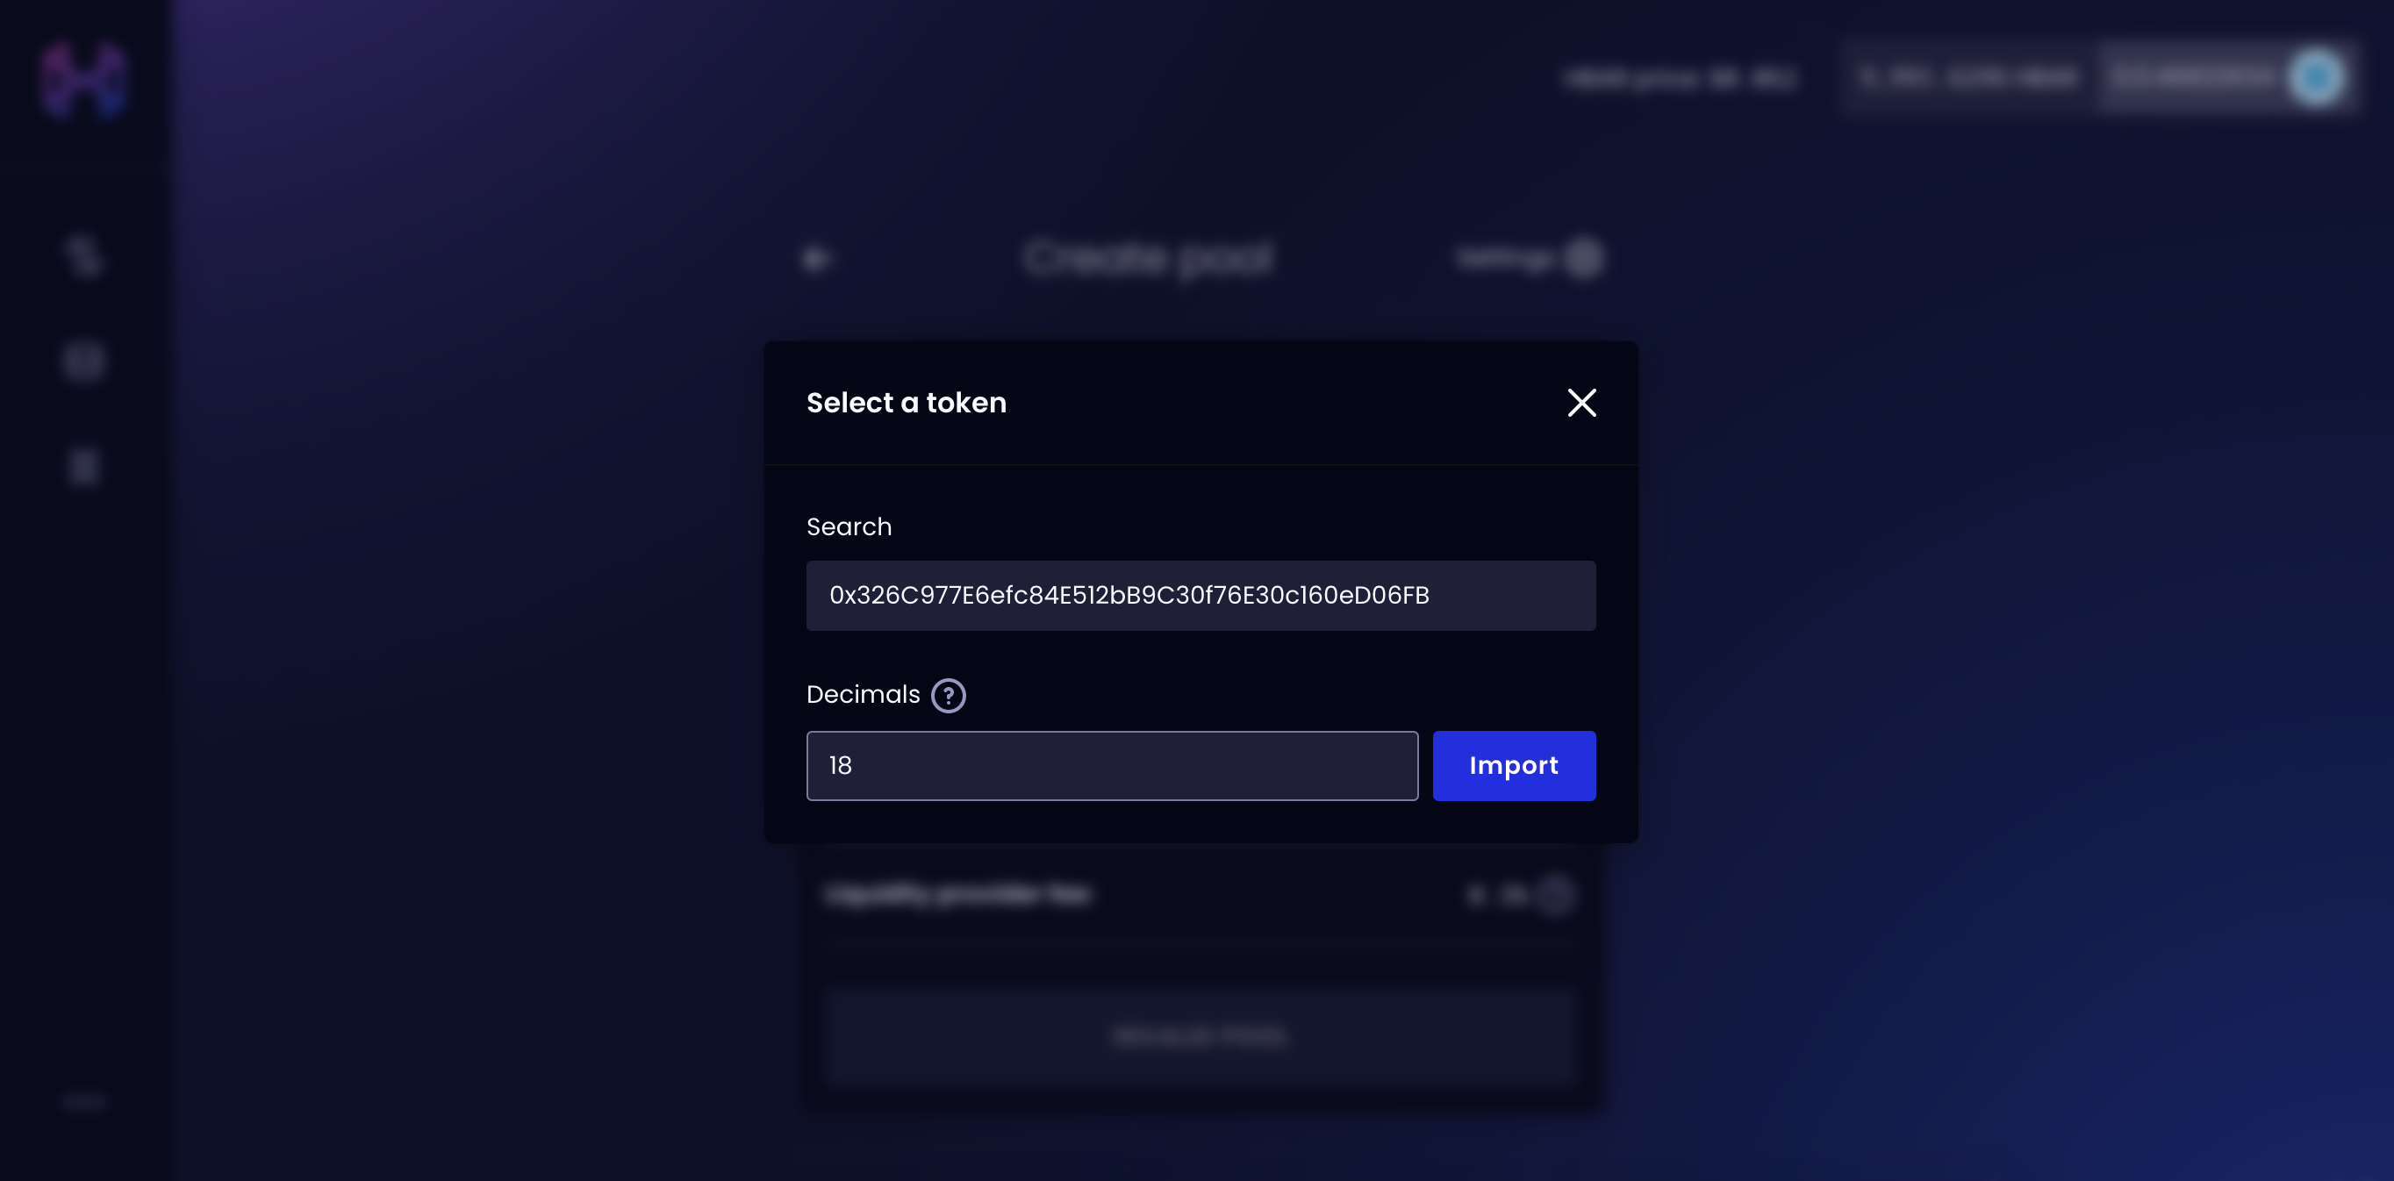Open the settings gear icon beside Create pool
The image size is (2394, 1181).
pyautogui.click(x=1582, y=258)
